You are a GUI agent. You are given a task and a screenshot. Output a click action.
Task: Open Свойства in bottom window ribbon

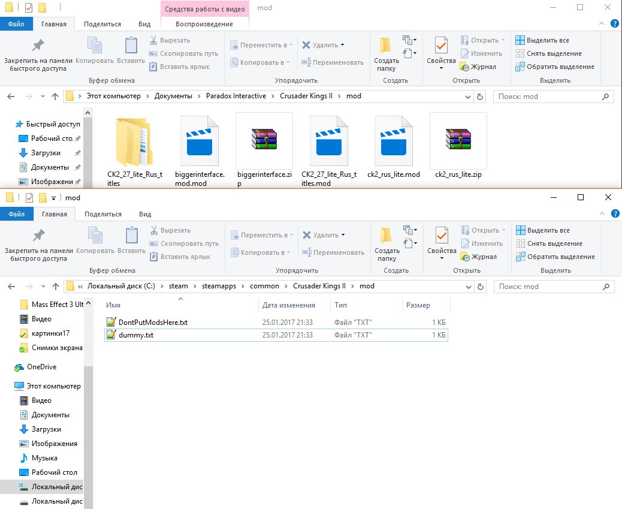[442, 244]
